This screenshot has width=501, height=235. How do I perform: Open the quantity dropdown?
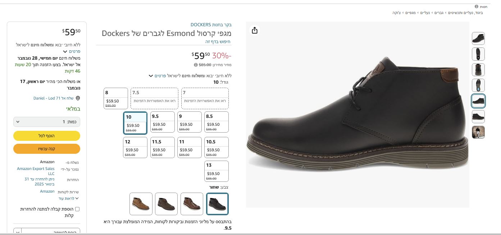(x=47, y=122)
